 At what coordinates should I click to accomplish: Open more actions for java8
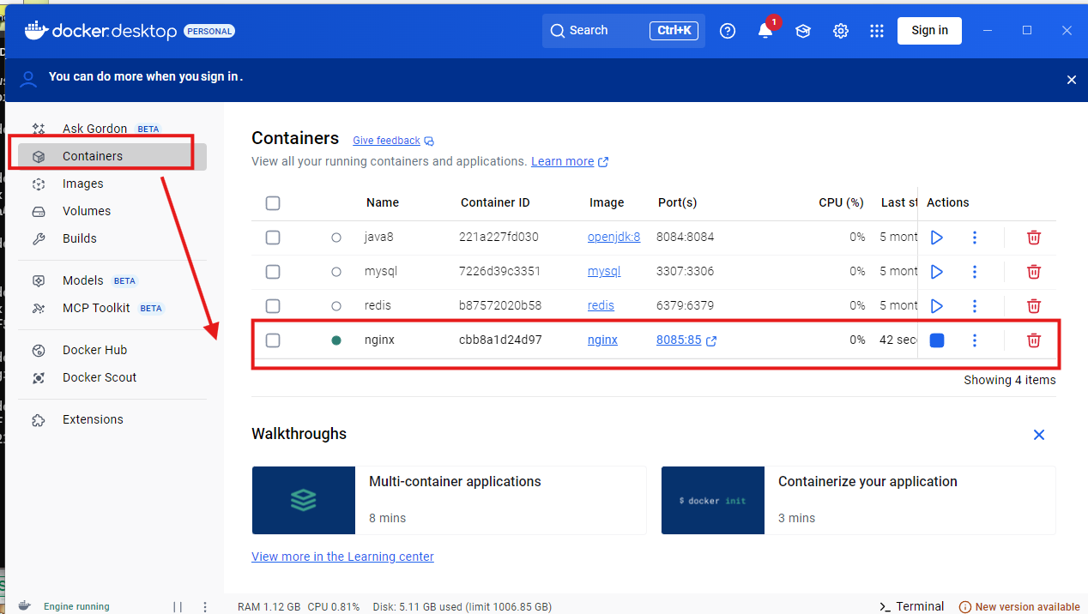[x=975, y=238]
